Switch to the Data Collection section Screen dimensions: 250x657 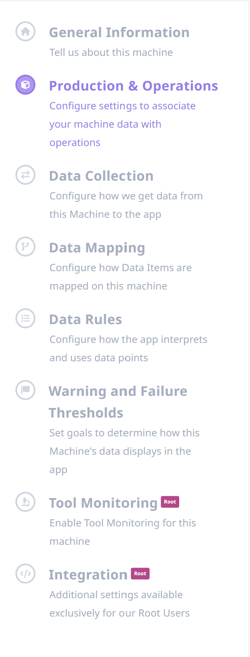coord(101,176)
